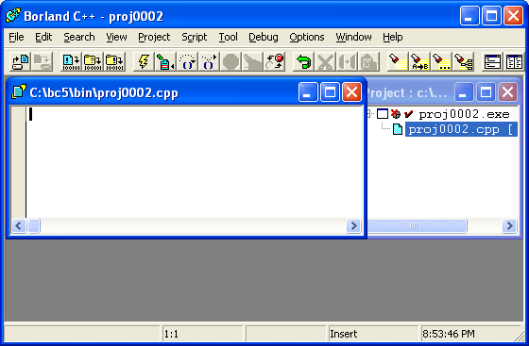Click the editor's left gutter margin
The height and width of the screenshot is (346, 529).
19,161
